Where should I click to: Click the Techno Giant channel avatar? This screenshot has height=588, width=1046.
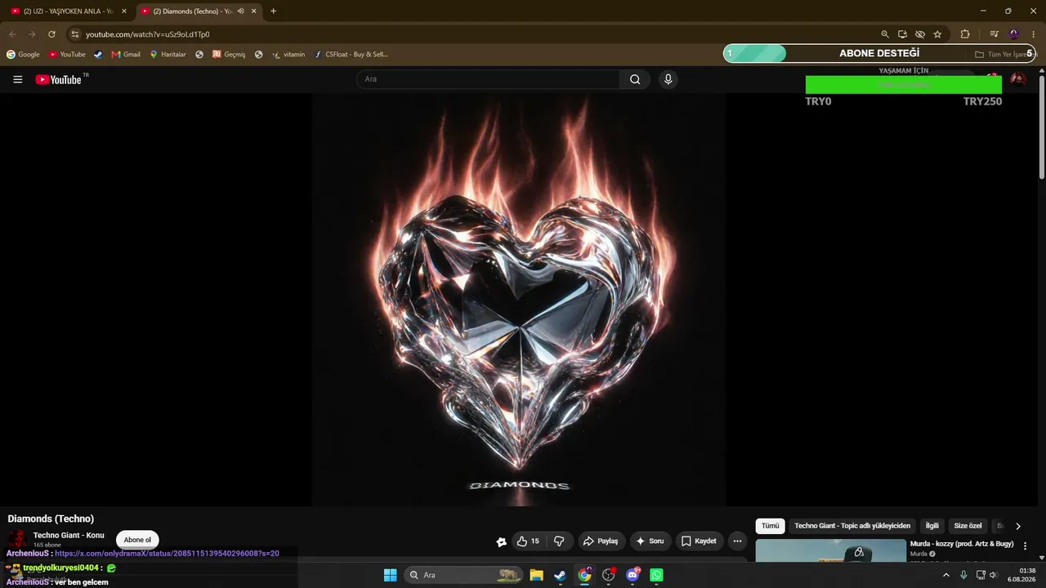17,539
